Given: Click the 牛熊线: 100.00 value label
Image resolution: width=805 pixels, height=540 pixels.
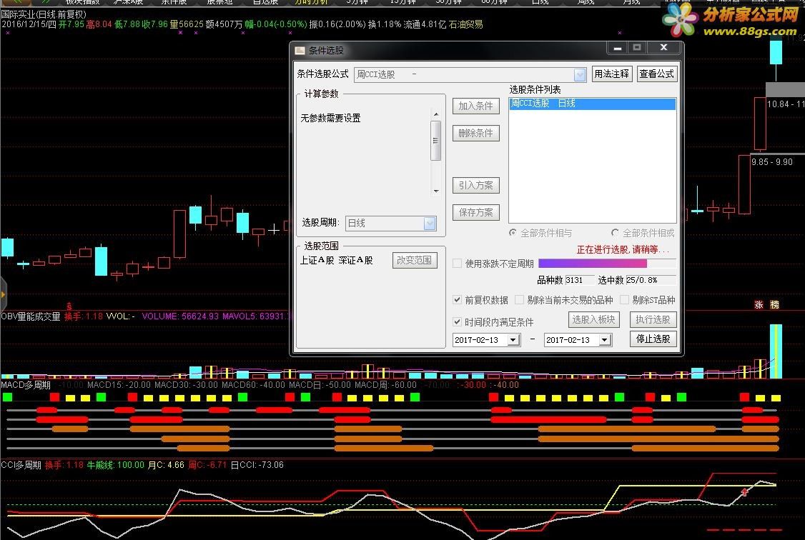Looking at the screenshot, I should pyautogui.click(x=116, y=465).
